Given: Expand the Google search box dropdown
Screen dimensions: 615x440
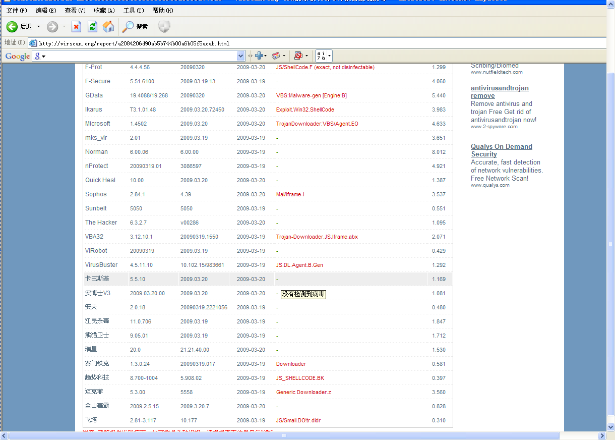Looking at the screenshot, I should [x=240, y=56].
